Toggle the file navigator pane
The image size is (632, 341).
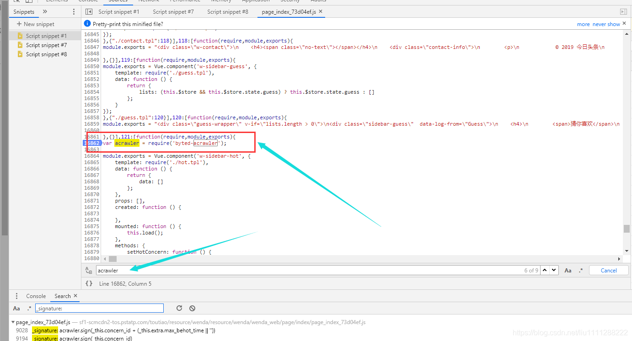[89, 12]
